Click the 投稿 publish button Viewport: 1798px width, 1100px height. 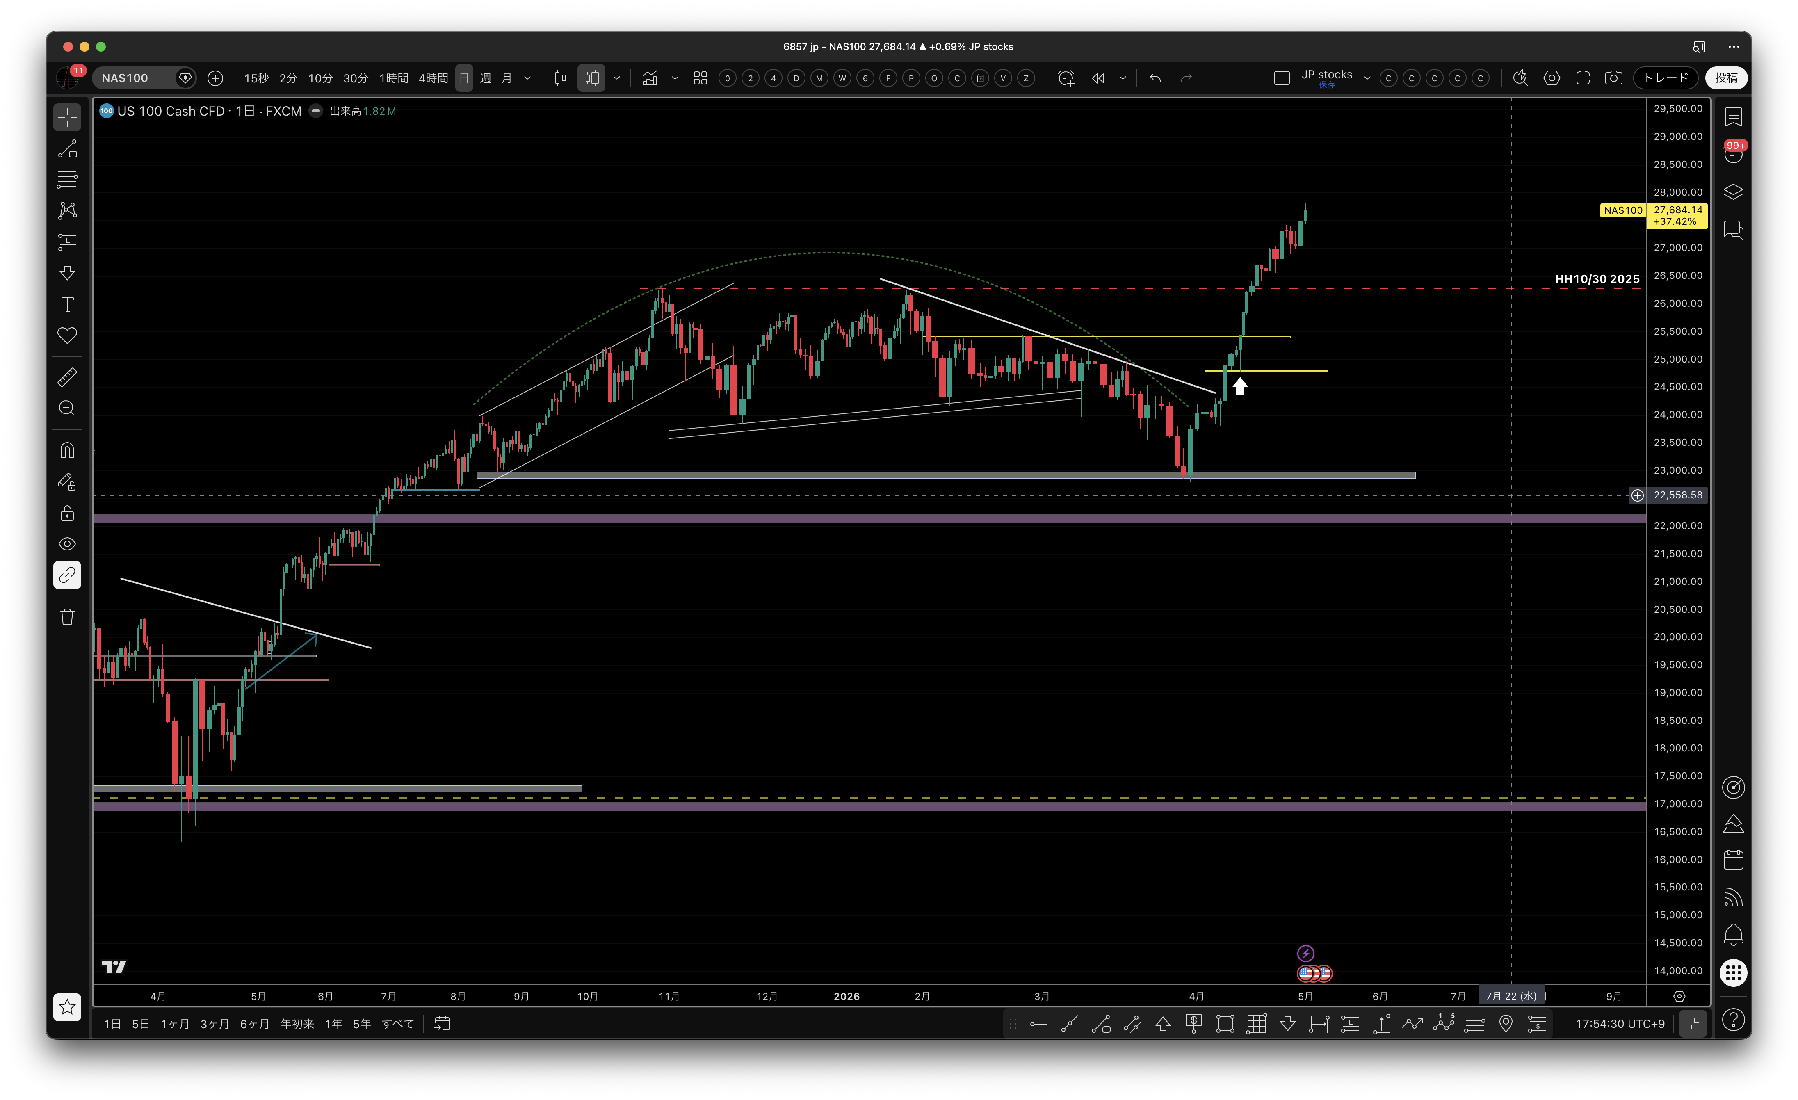coord(1727,78)
